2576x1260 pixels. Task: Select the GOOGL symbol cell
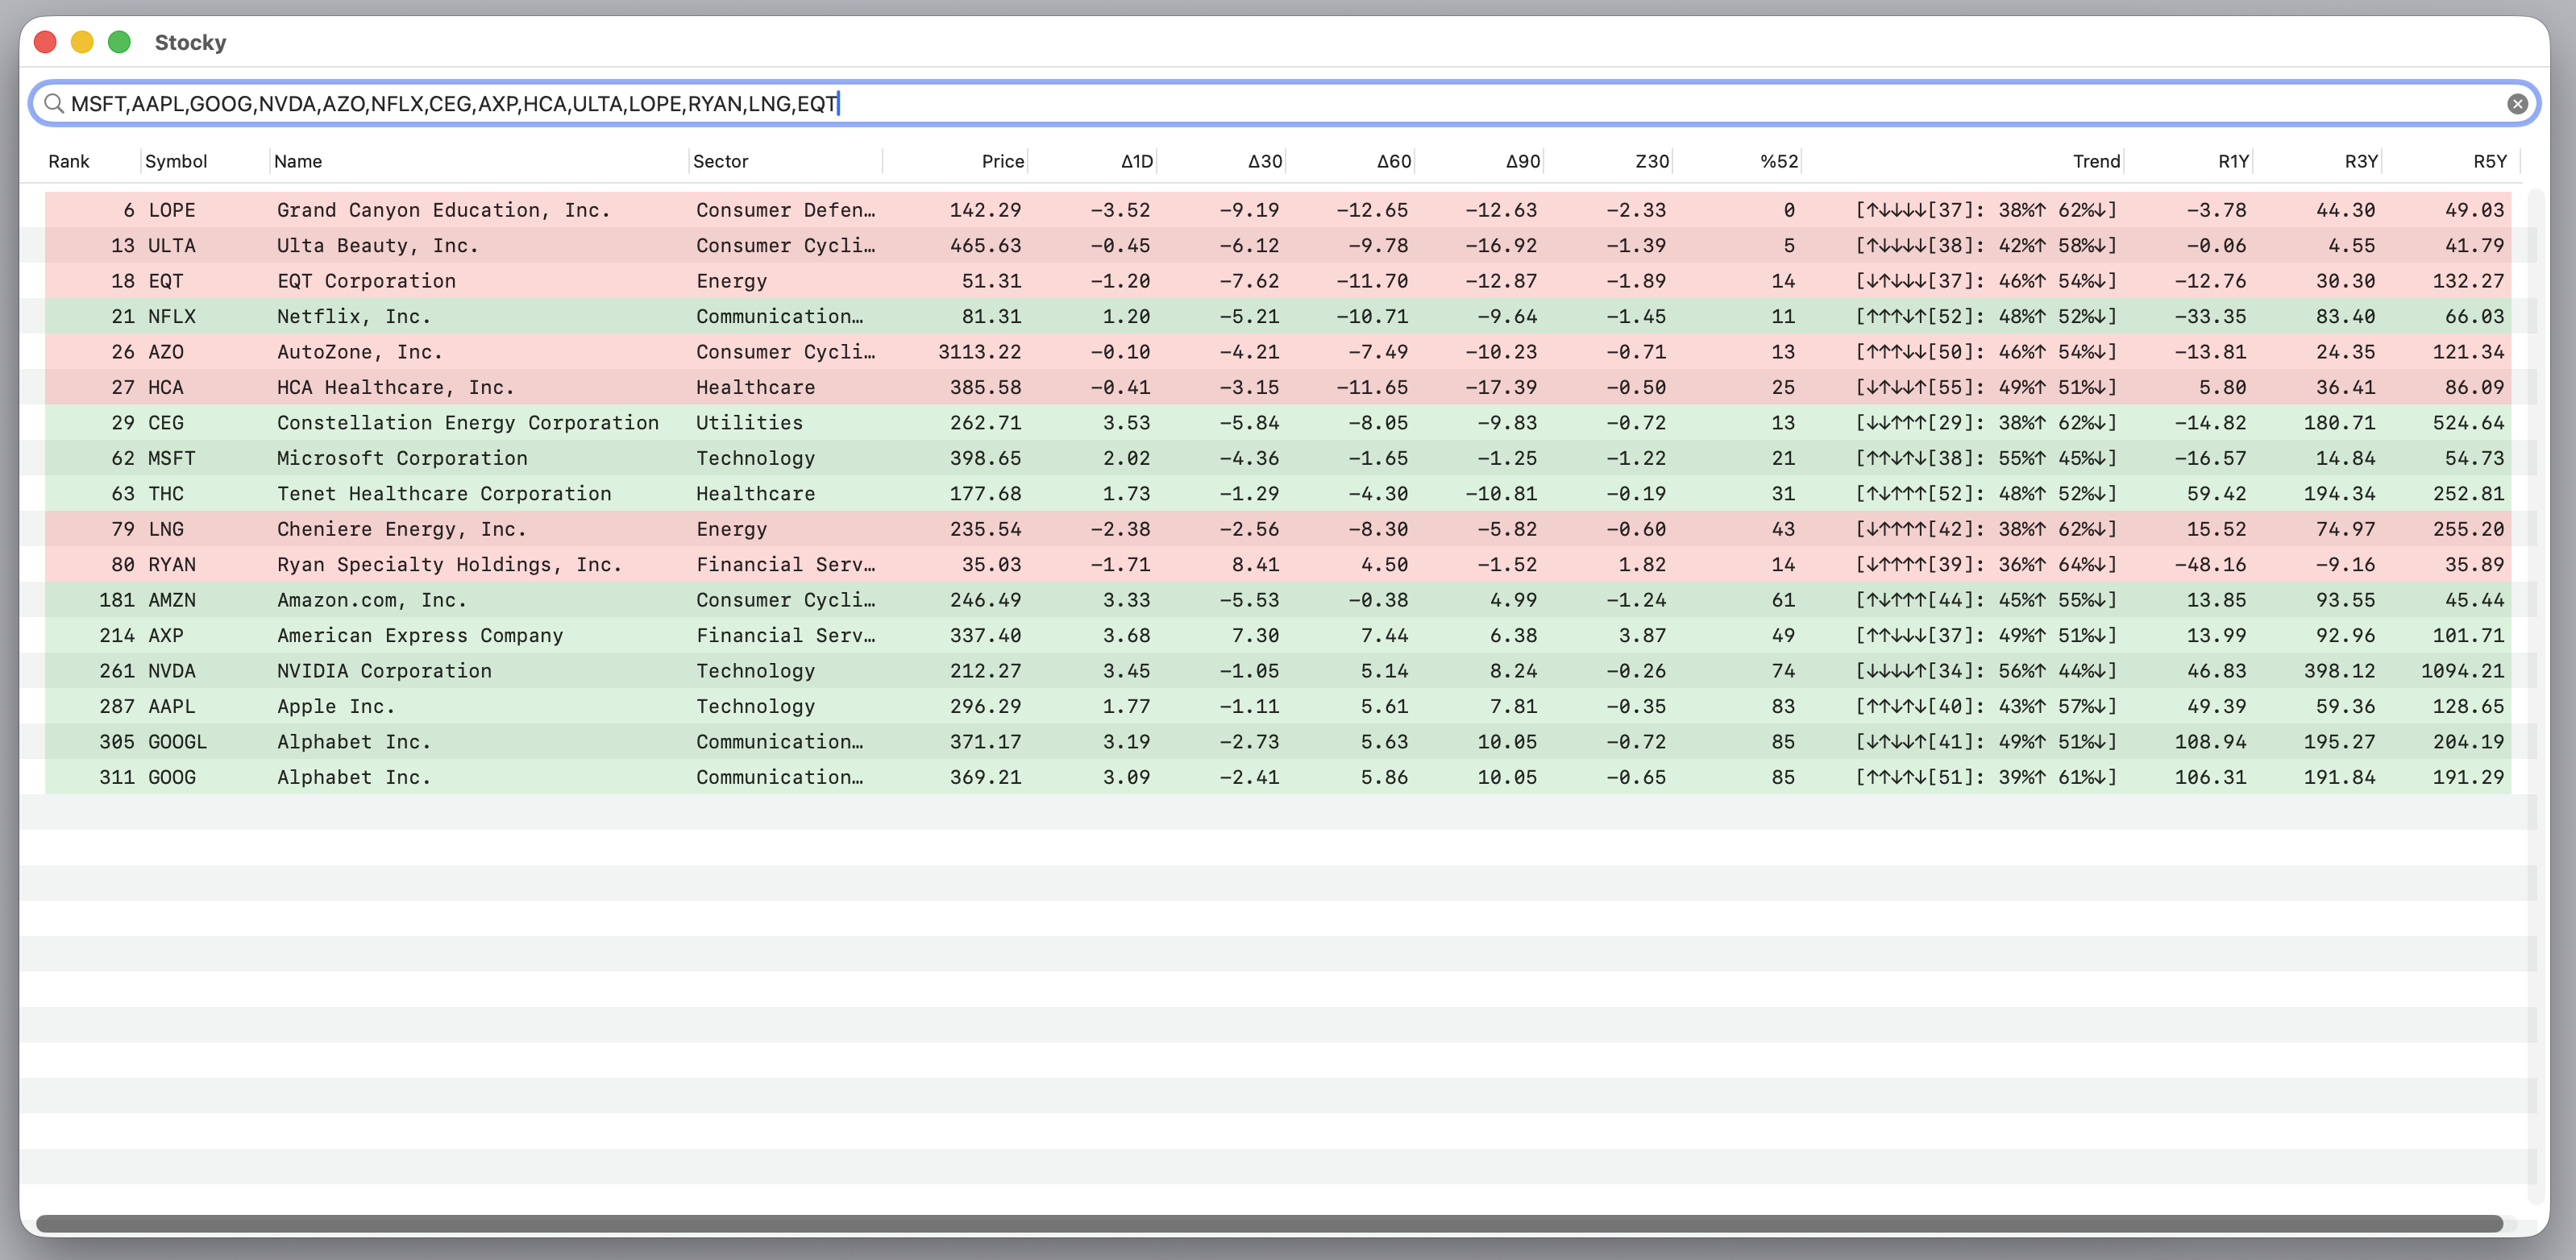coord(178,743)
